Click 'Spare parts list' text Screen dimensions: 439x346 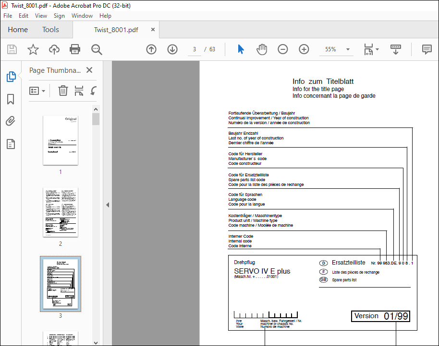(344, 280)
